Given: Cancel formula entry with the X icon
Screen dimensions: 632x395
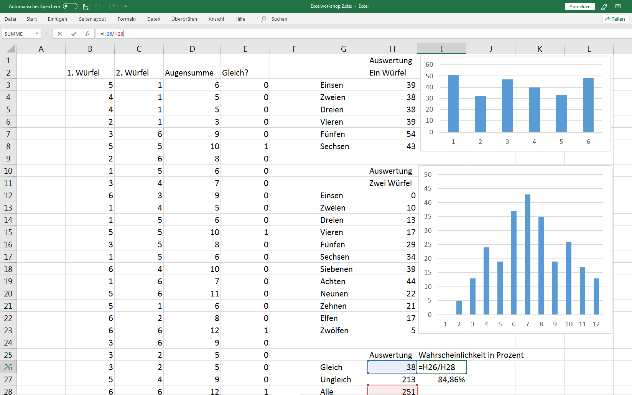Looking at the screenshot, I should [x=60, y=34].
